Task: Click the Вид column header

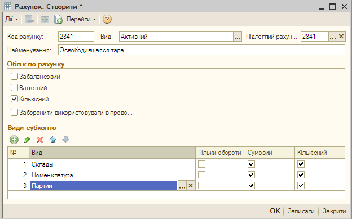Action: click(112, 153)
